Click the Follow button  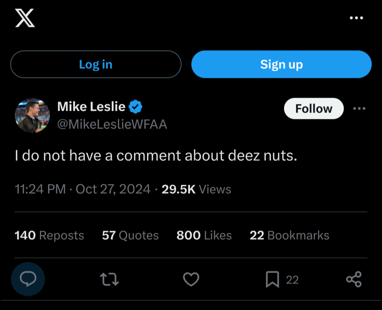pyautogui.click(x=313, y=108)
